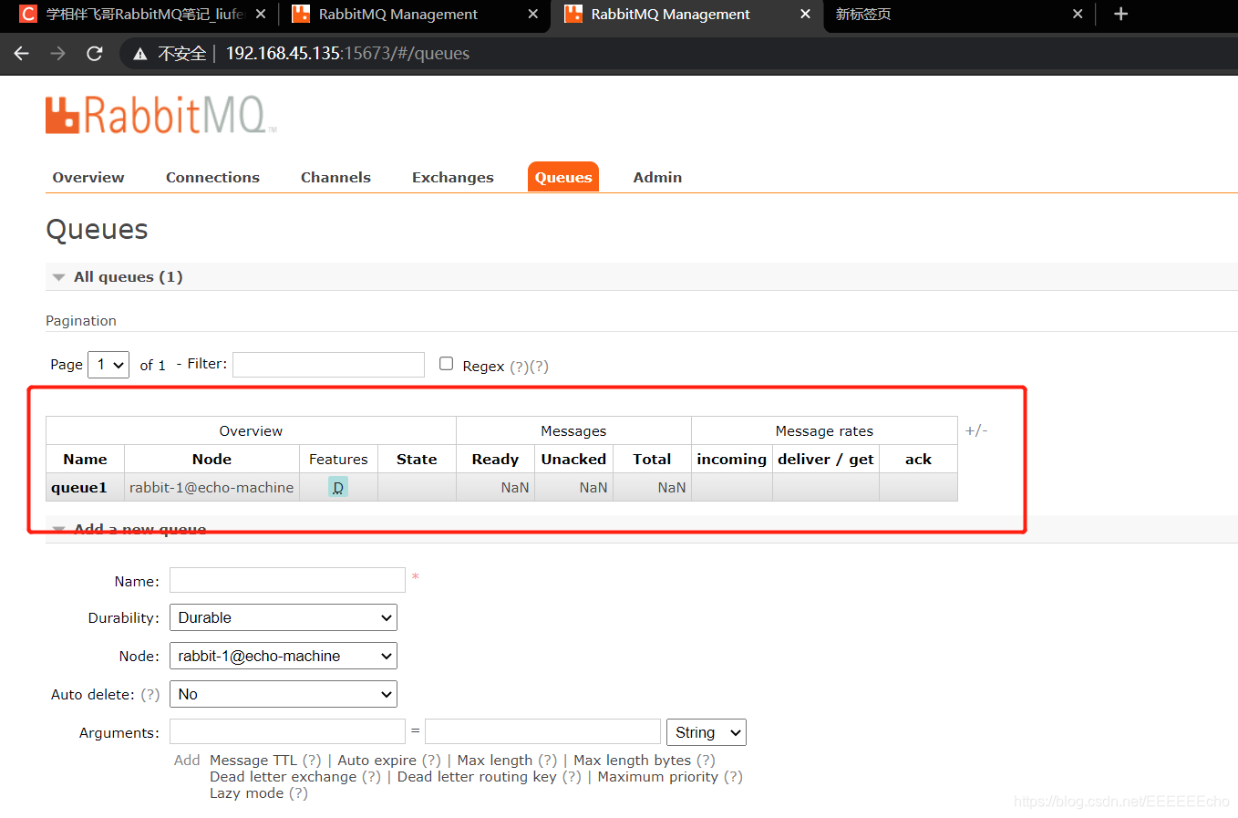Select the Queues navigation tab
Screen dimensions: 1238x818
[563, 177]
